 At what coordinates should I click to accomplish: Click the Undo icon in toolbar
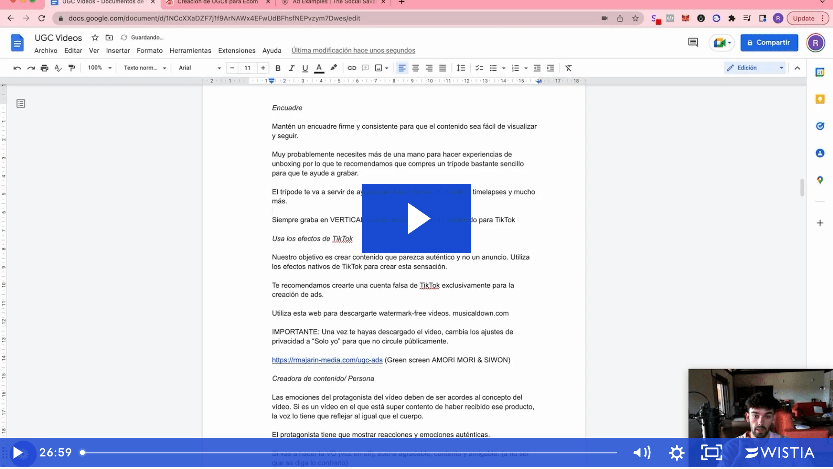17,68
